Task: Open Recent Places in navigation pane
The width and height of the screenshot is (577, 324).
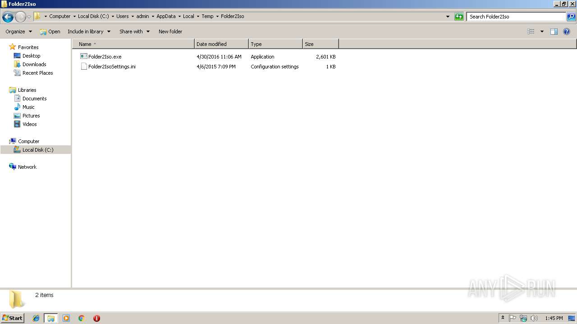Action: pos(37,73)
